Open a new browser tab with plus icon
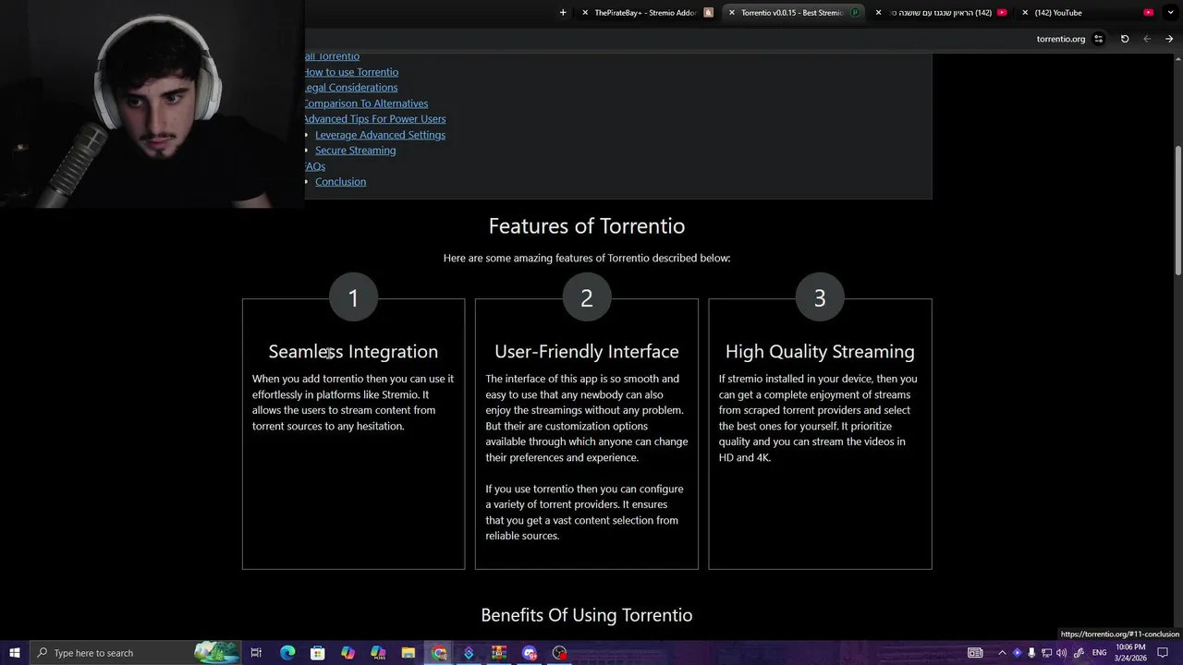Viewport: 1183px width, 665px height. (563, 13)
